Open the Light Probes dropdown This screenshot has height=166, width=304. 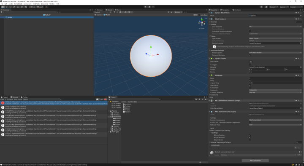275,38
